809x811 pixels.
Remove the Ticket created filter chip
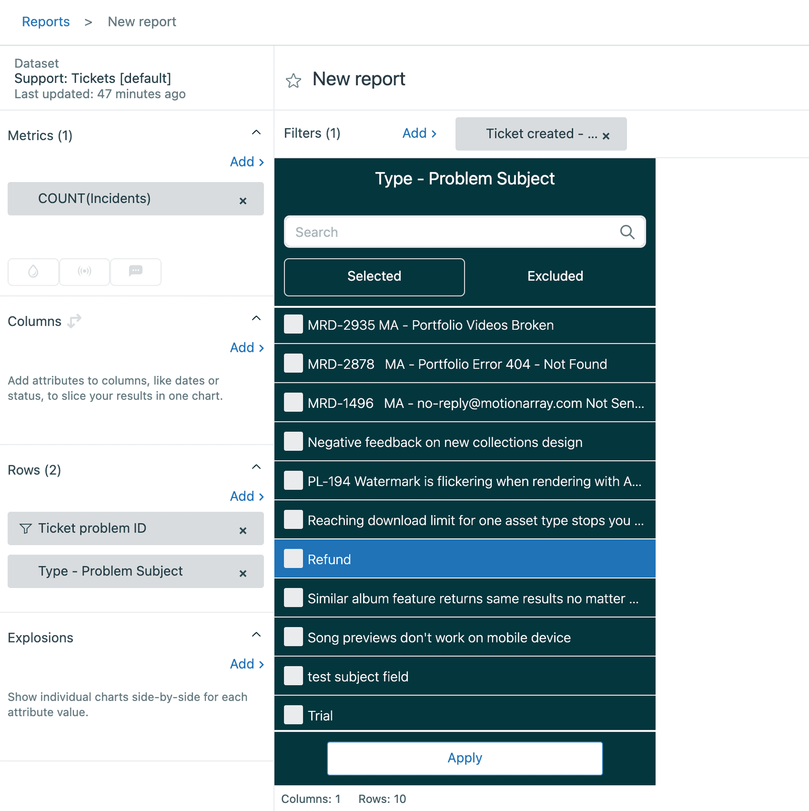point(606,136)
